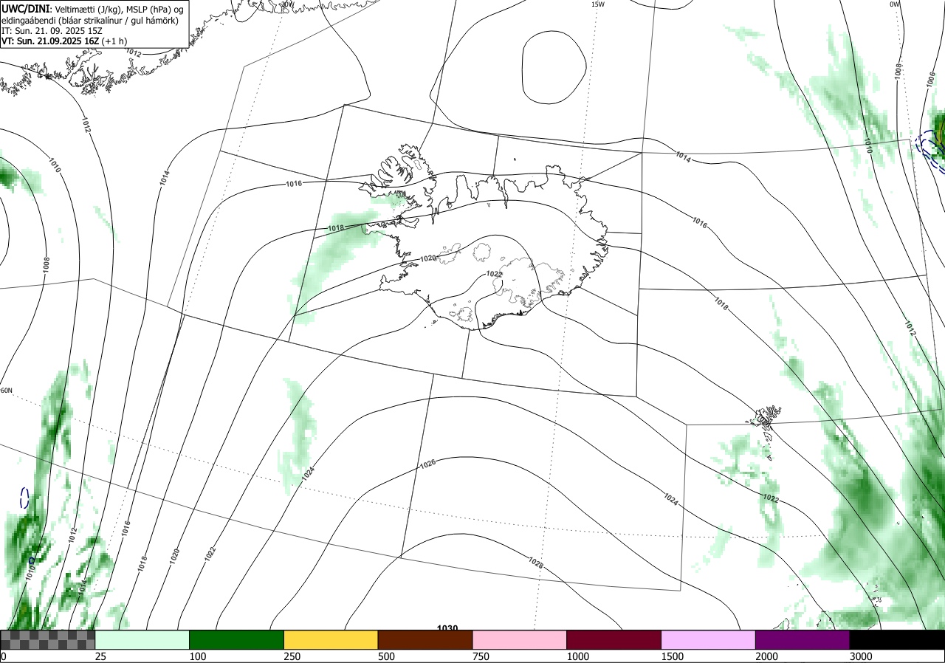Select the brown 500–750 legend swatch
This screenshot has height=663, width=945.
pos(425,639)
